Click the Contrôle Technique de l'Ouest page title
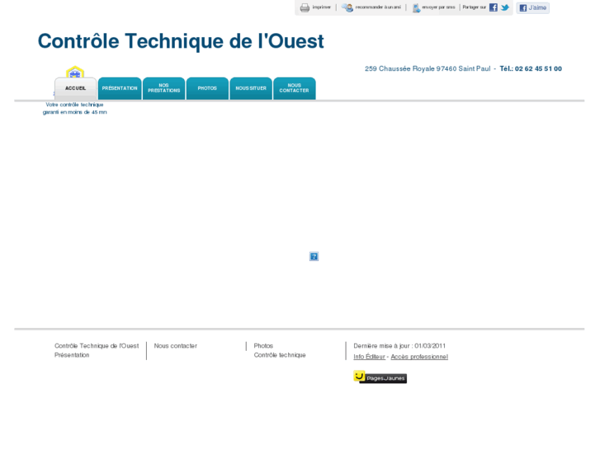 [181, 41]
